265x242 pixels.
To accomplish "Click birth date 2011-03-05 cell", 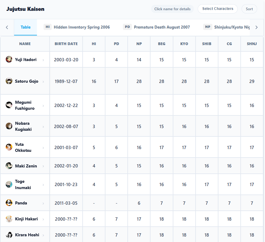I will (x=66, y=203).
